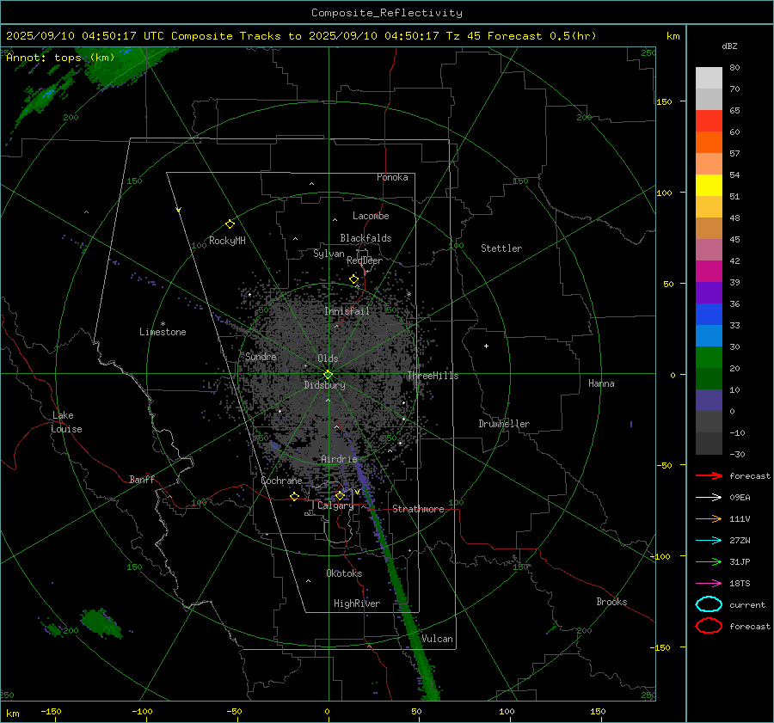
Task: Click the UTC Composite Tracks timestamp header
Action: [301, 36]
